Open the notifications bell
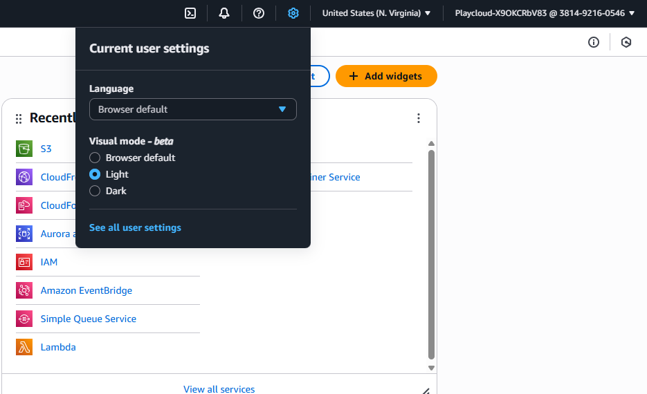This screenshot has height=394, width=647. 224,13
